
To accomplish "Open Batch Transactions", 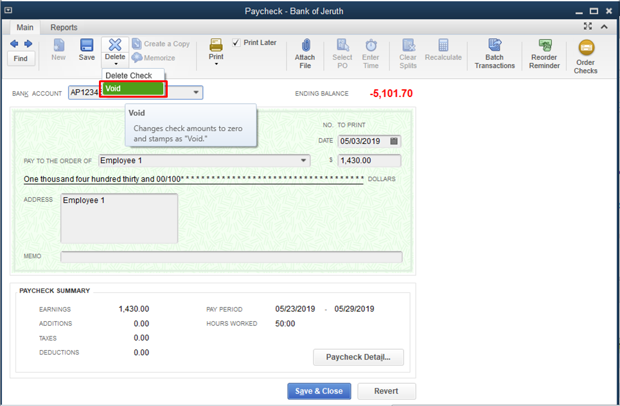I will click(x=495, y=54).
